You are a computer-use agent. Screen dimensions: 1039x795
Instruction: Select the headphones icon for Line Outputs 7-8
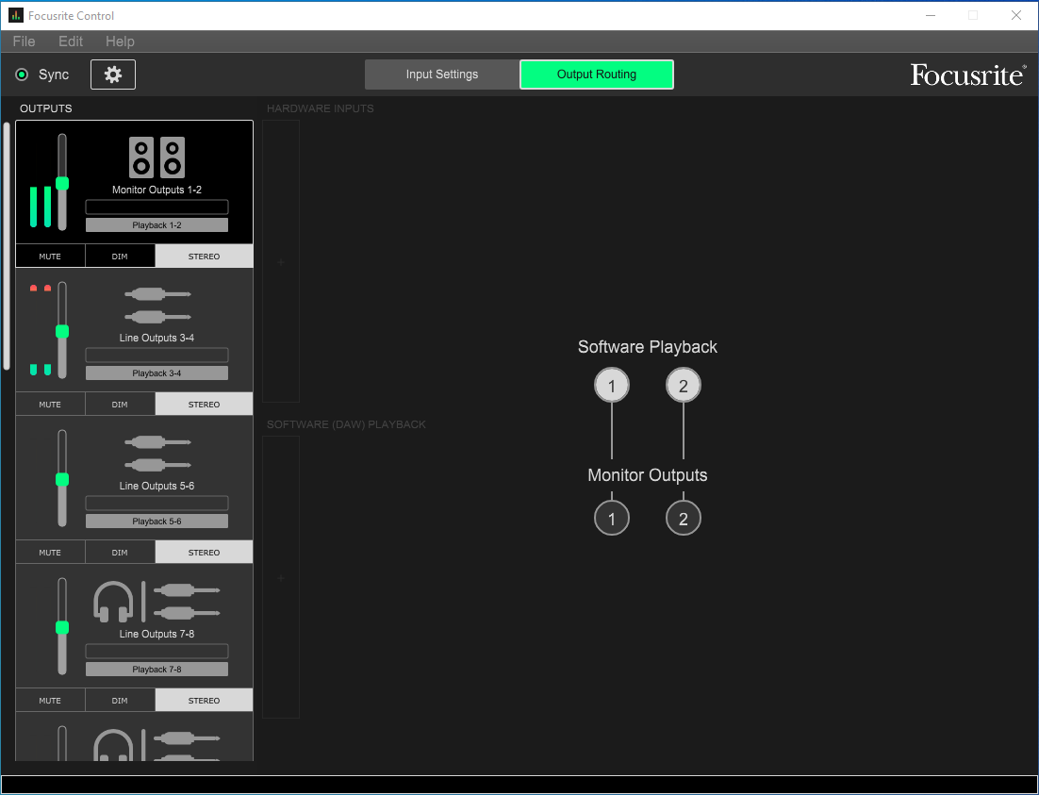113,601
